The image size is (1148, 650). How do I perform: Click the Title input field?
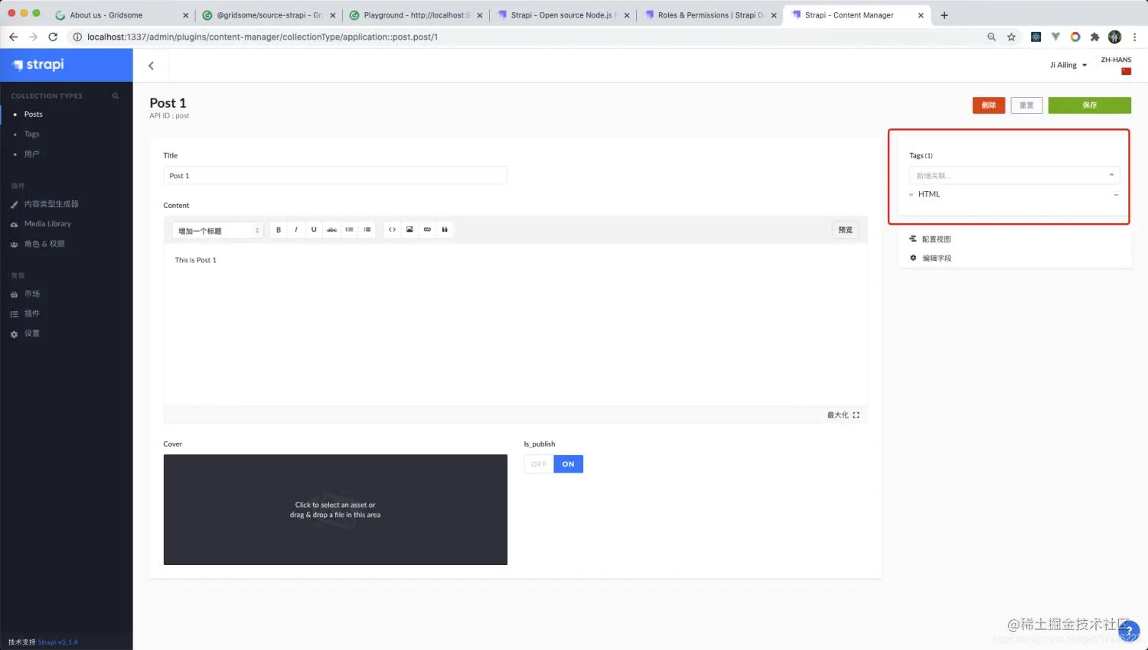tap(335, 176)
